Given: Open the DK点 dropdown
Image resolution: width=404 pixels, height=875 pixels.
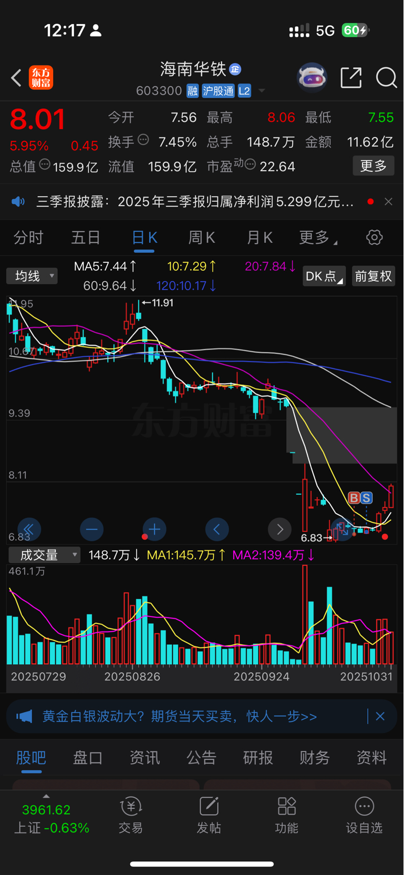Looking at the screenshot, I should (324, 276).
